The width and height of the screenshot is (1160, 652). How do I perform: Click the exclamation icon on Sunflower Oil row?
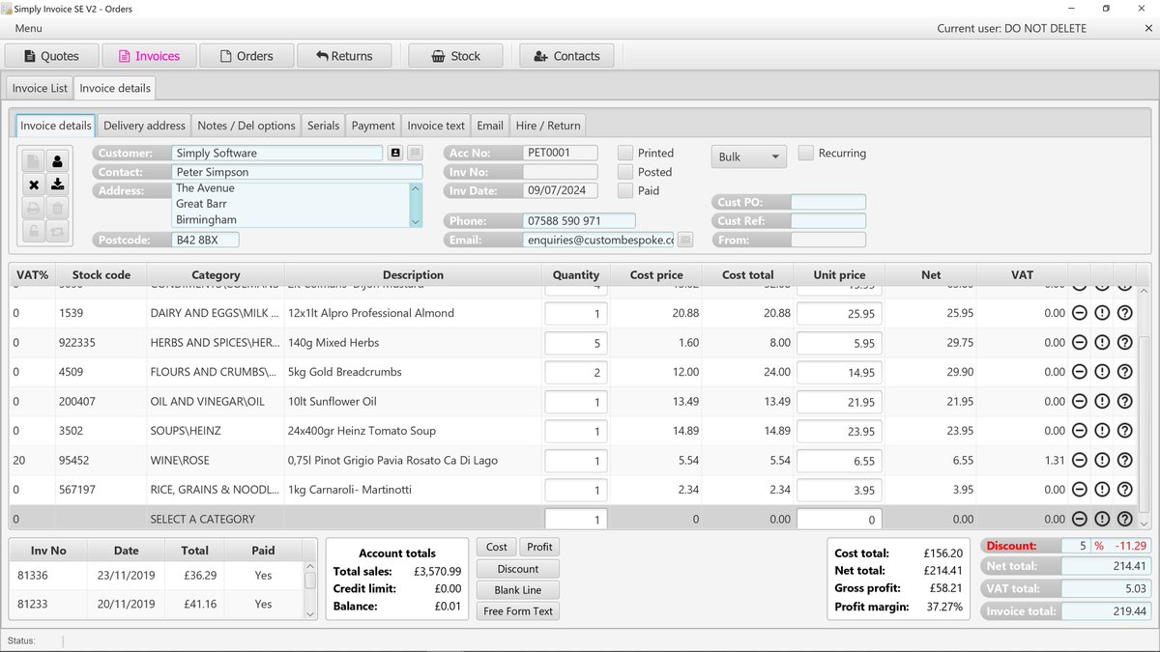click(1102, 402)
